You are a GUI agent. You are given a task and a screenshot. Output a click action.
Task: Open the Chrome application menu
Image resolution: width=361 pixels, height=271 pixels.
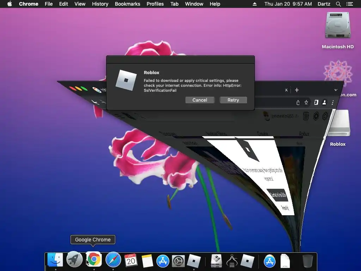[x=29, y=4]
